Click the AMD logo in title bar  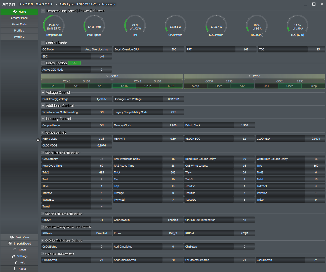click(x=9, y=4)
